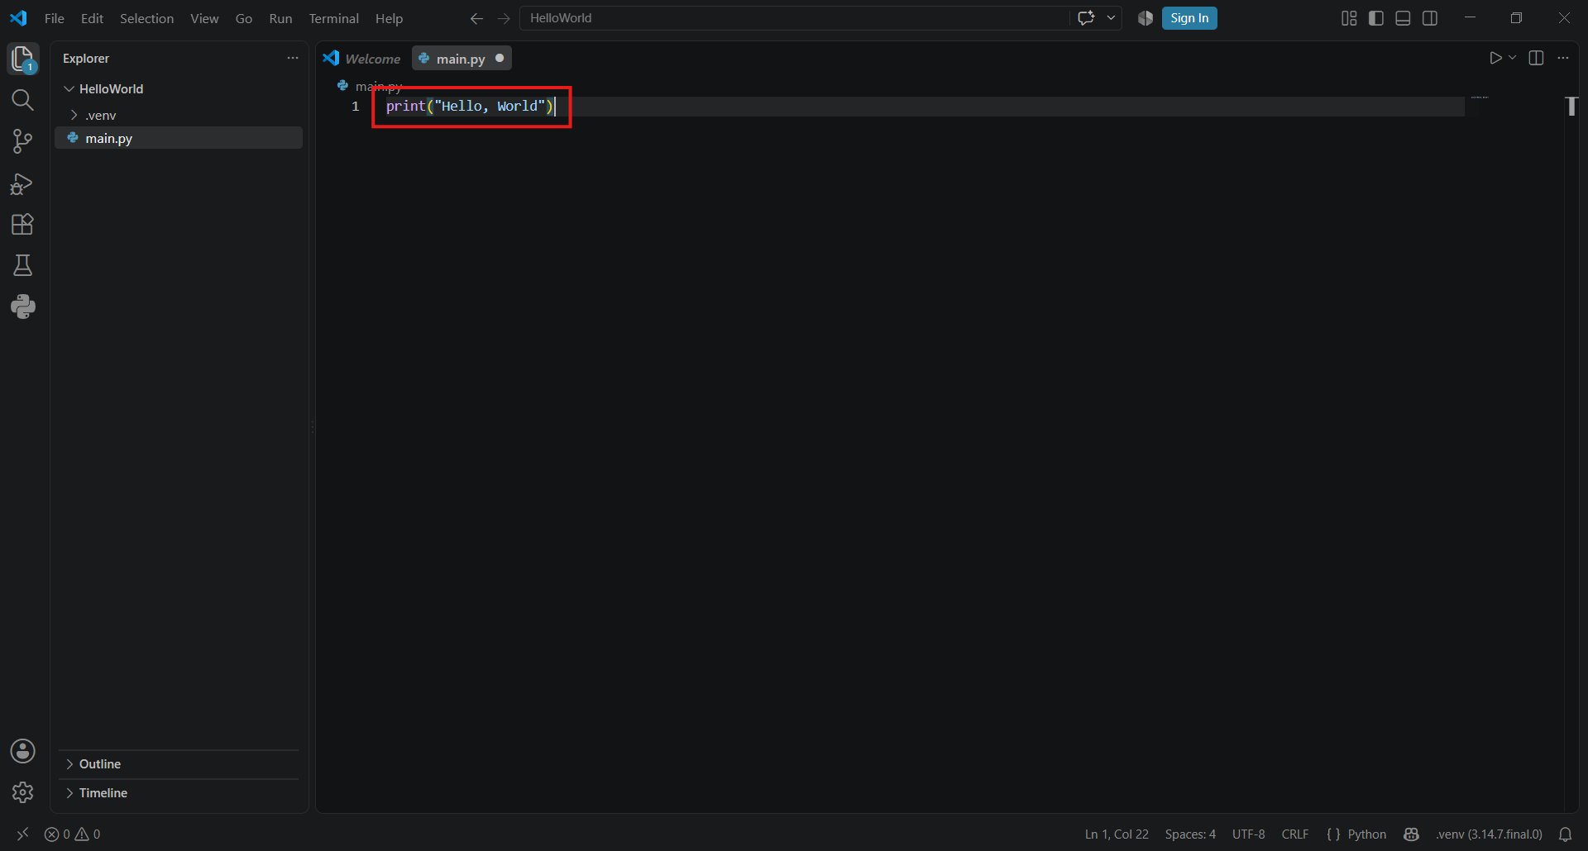Click the HelloWorld command center search box

(794, 18)
